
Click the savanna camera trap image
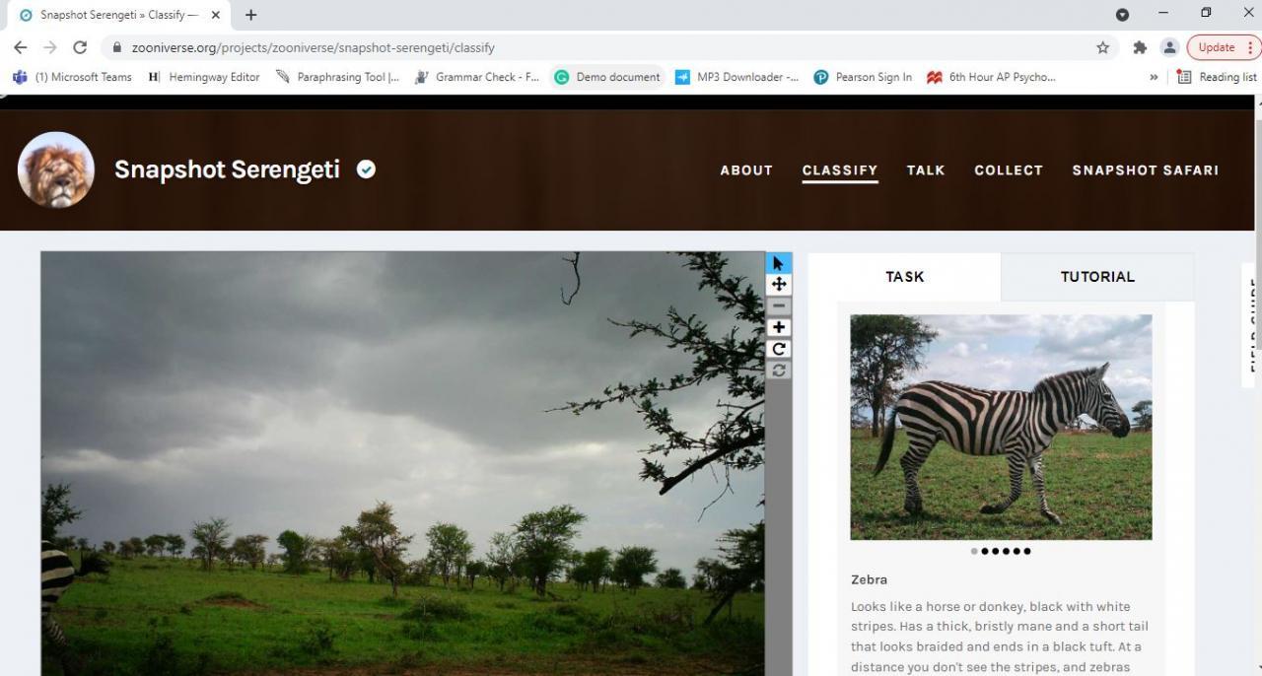coord(402,463)
